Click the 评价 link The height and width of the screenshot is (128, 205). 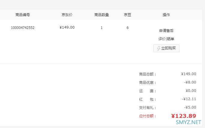pyautogui.click(x=162, y=39)
